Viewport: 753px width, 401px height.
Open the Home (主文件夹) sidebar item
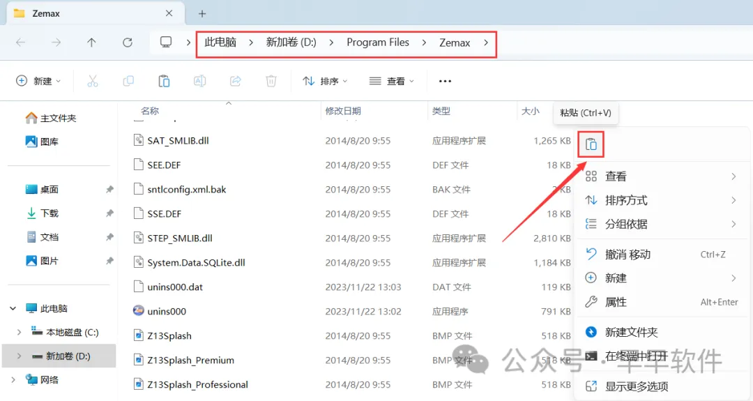[51, 118]
